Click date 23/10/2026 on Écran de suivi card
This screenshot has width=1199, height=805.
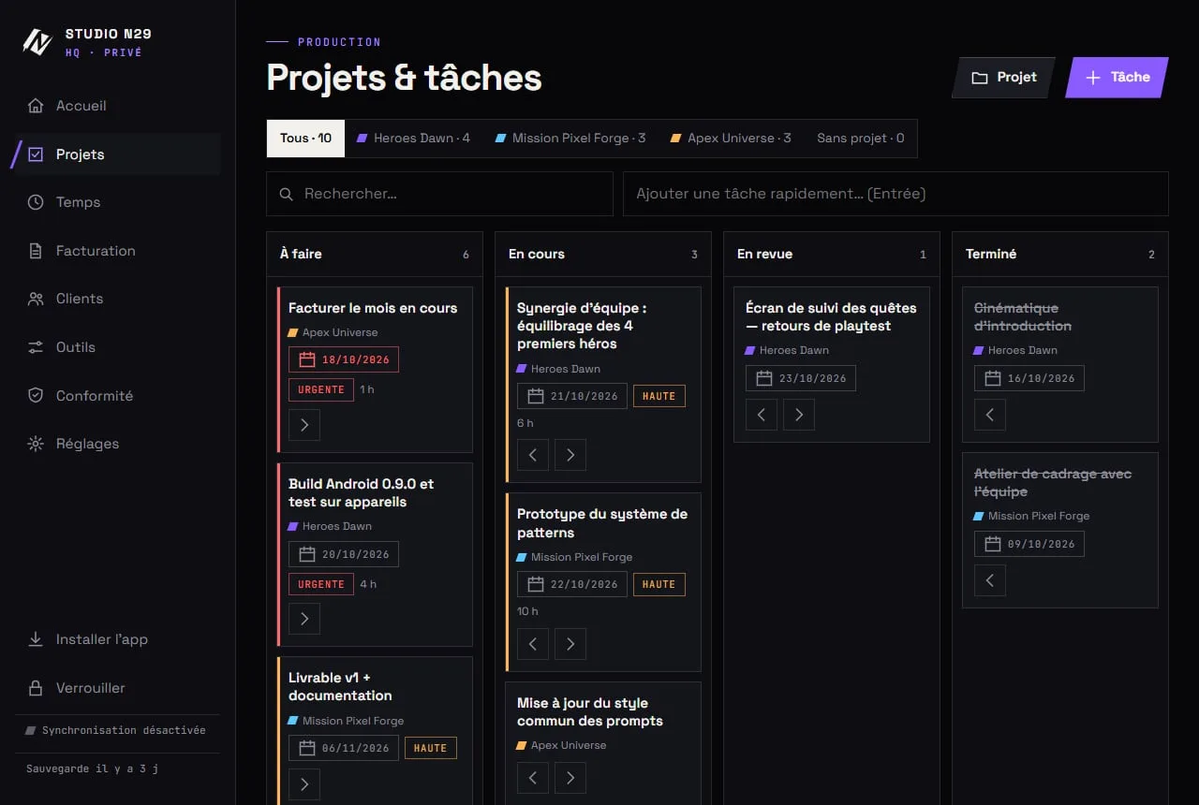pos(801,378)
